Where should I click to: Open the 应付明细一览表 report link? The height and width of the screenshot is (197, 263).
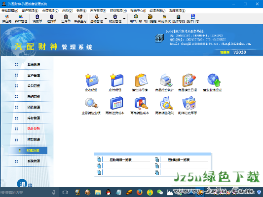pos(179,160)
